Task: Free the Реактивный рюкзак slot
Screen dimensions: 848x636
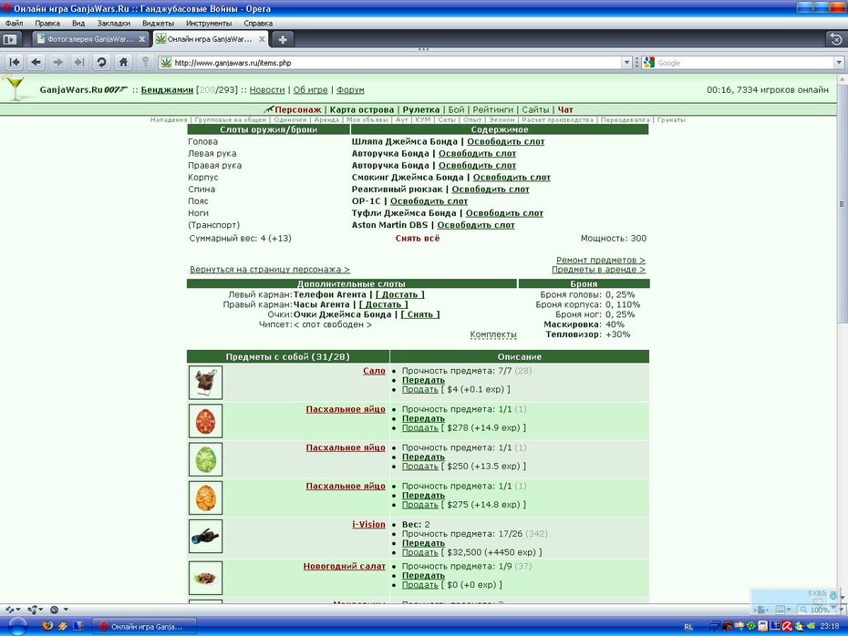Action: [491, 190]
